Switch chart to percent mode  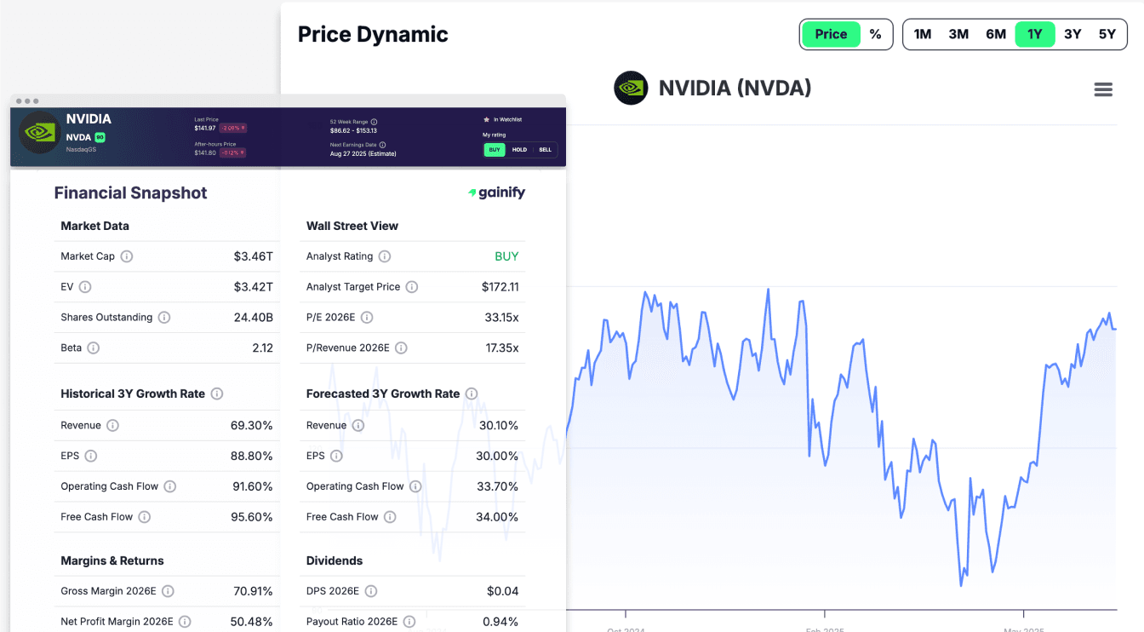point(875,34)
